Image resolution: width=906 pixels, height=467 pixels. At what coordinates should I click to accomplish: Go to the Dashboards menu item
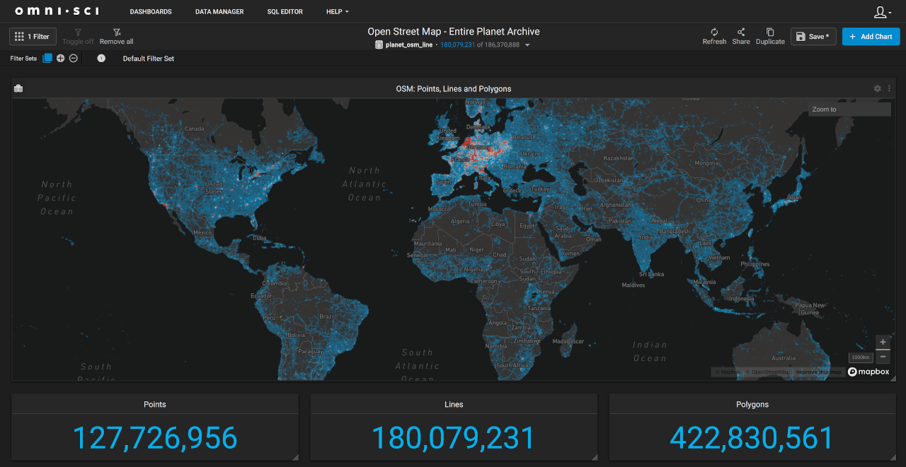151,12
